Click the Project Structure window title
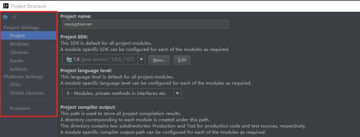Image resolution: width=360 pixels, height=137 pixels. [28, 6]
